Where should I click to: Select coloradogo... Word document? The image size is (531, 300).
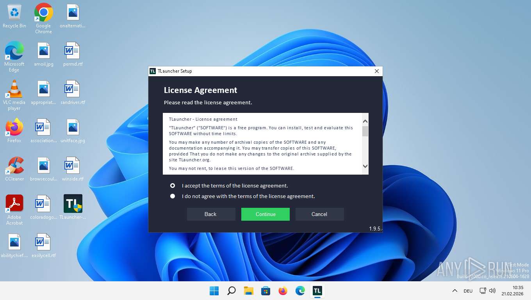pos(43,208)
